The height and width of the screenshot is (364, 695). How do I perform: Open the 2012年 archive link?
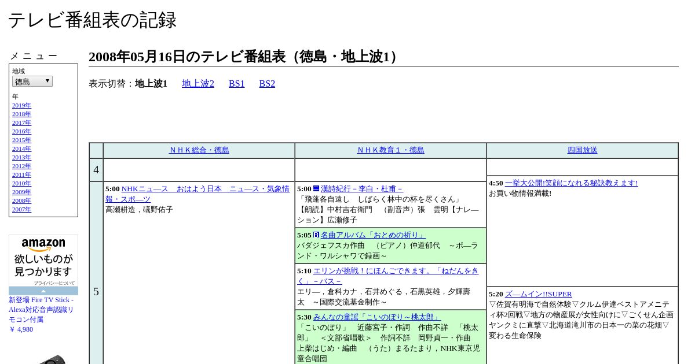(21, 166)
